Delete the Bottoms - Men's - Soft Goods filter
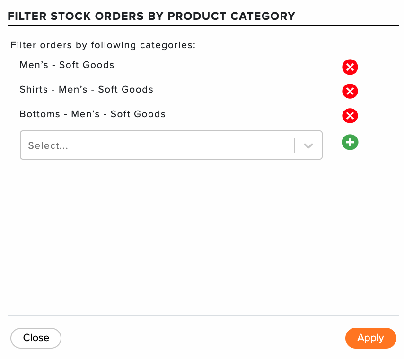Image resolution: width=404 pixels, height=359 pixels. coord(350,116)
